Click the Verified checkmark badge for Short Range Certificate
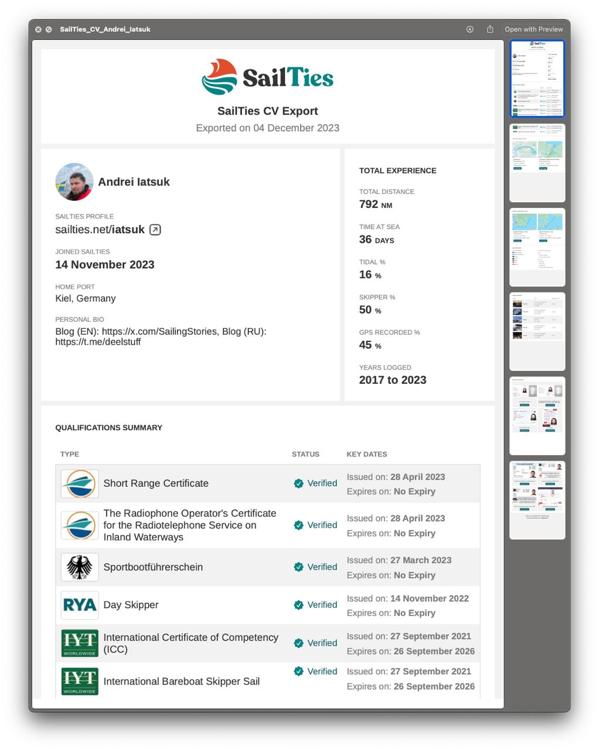This screenshot has width=599, height=750. [x=298, y=483]
